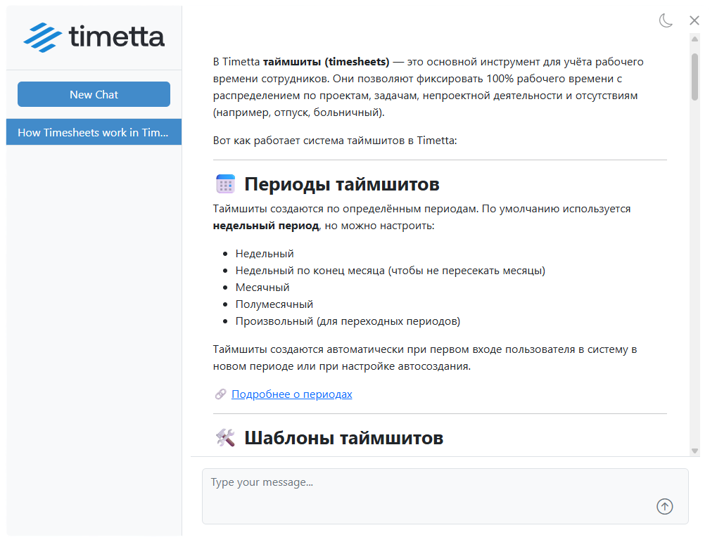Viewport: 717px width, 542px height.
Task: Start a New Chat
Action: [x=93, y=93]
